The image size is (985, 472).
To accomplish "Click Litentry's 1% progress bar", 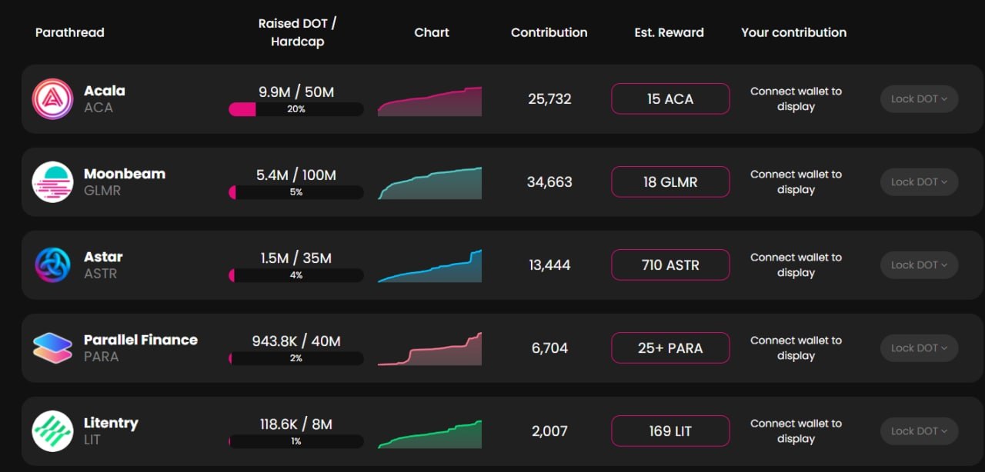I will pyautogui.click(x=296, y=441).
